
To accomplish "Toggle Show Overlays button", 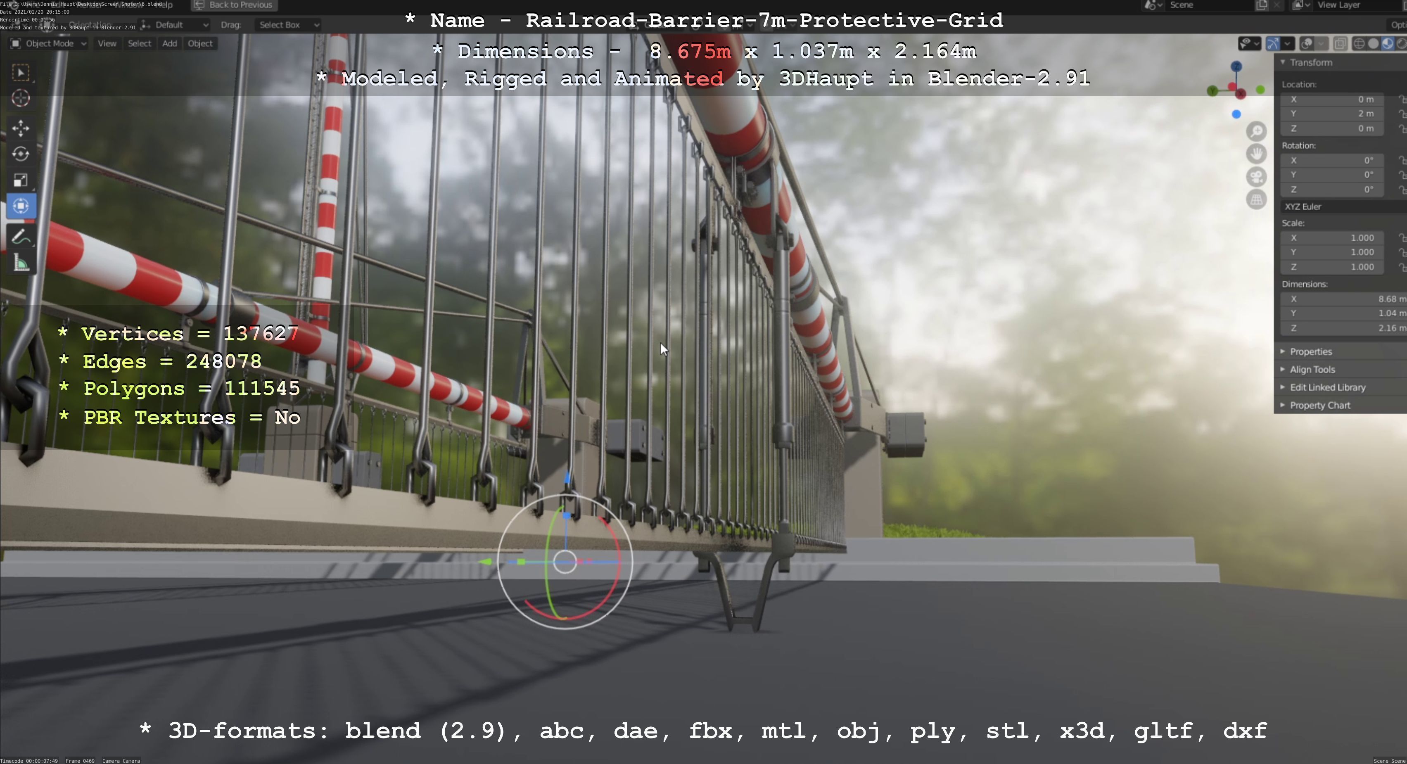I will pos(1307,44).
